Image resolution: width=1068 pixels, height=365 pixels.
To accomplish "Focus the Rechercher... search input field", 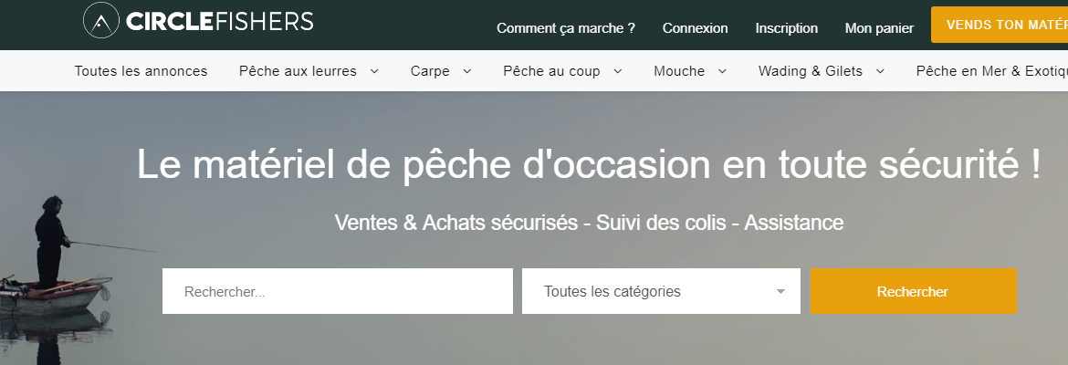I will point(337,291).
